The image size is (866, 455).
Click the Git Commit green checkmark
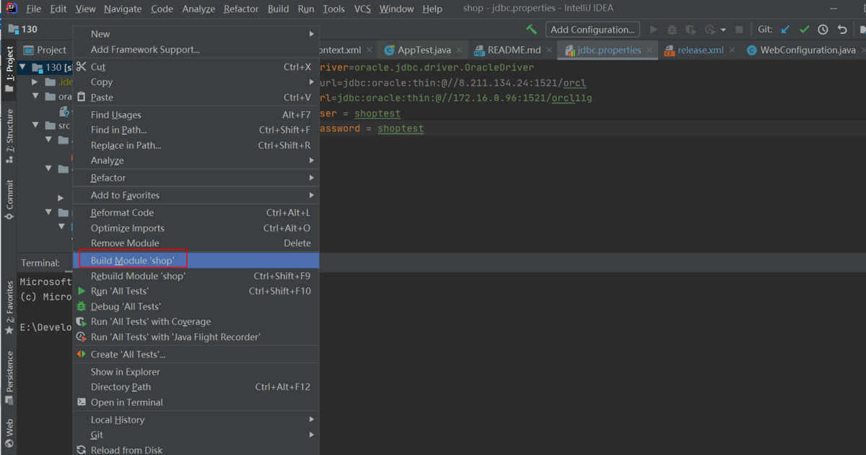click(x=804, y=30)
